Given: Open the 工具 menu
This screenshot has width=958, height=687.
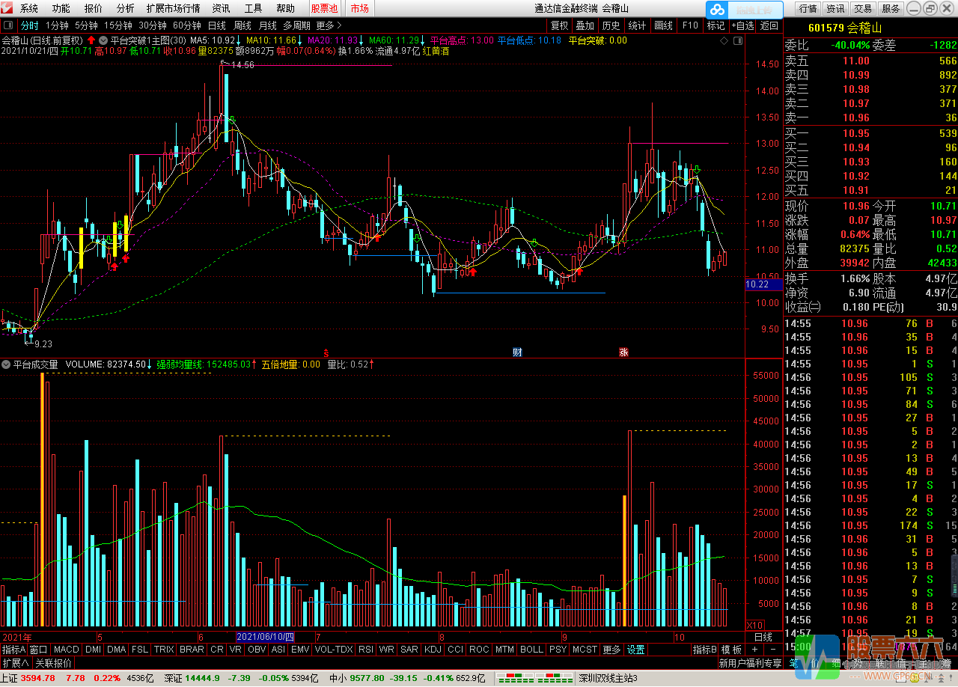Looking at the screenshot, I should pyautogui.click(x=254, y=8).
